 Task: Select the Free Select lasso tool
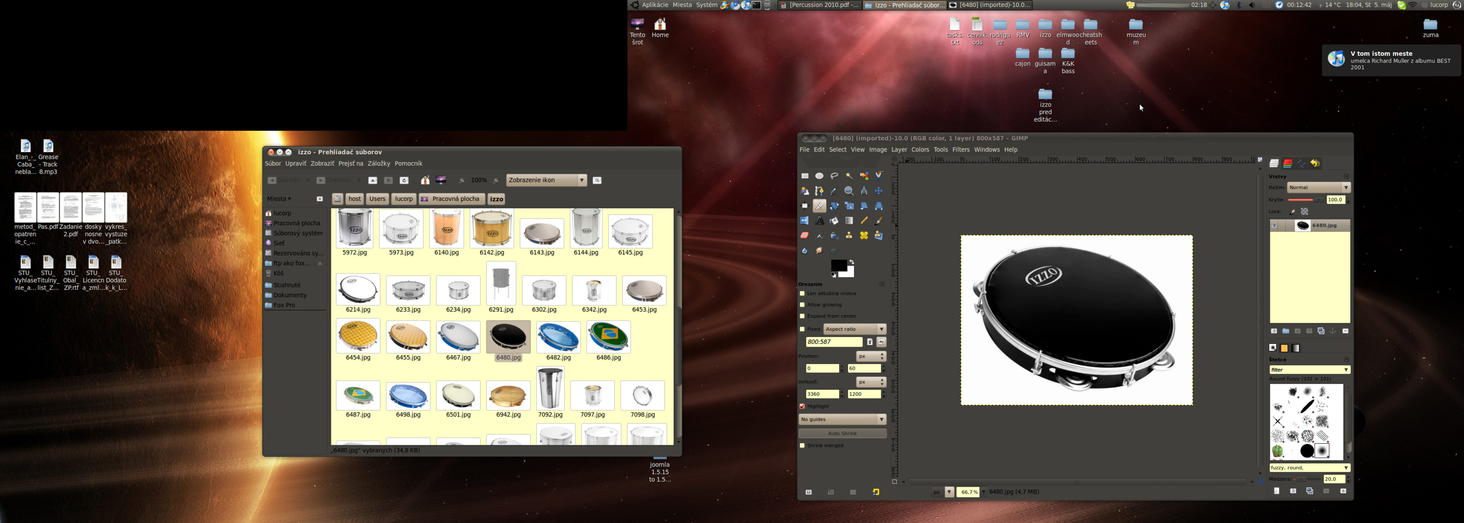click(834, 176)
